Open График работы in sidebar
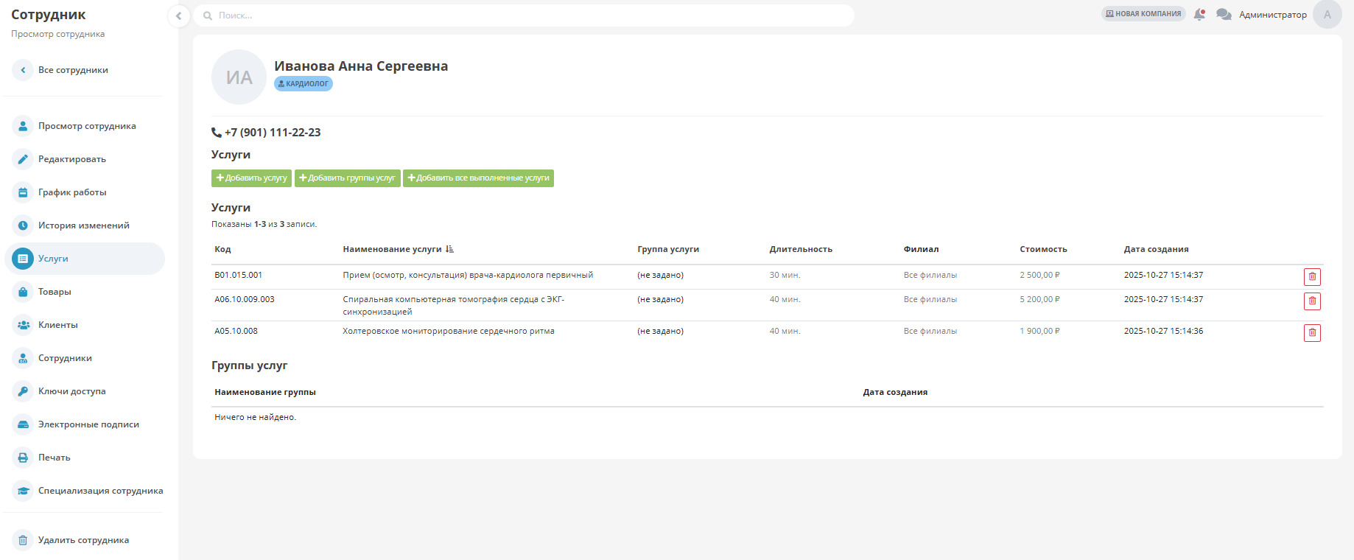This screenshot has height=560, width=1354. click(72, 192)
